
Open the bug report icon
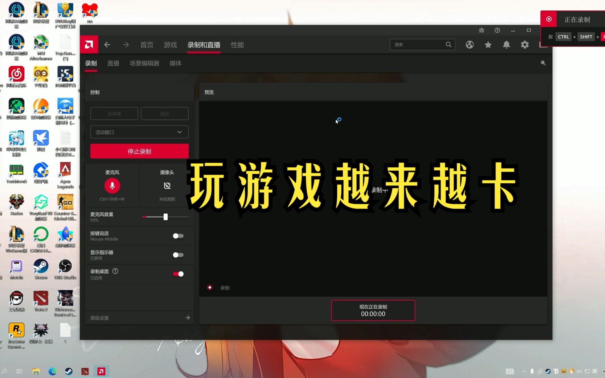click(481, 30)
